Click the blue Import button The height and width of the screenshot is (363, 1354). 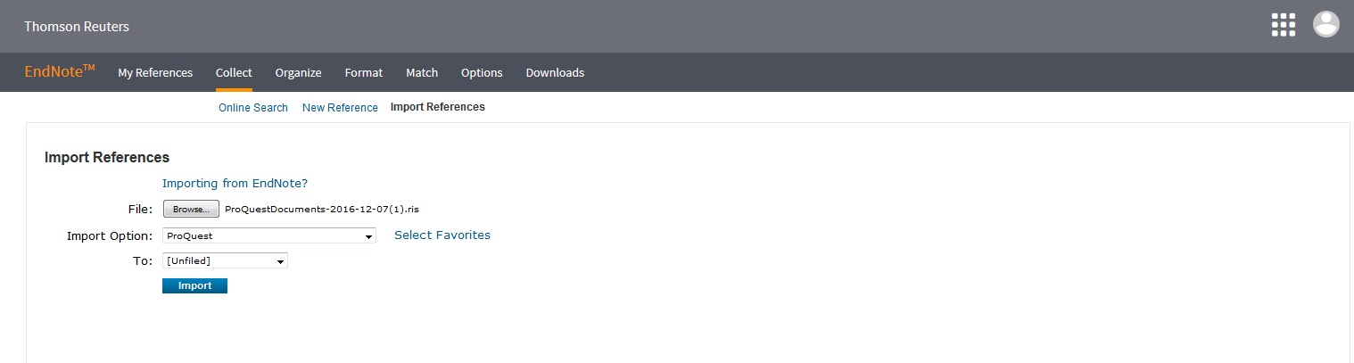tap(194, 286)
